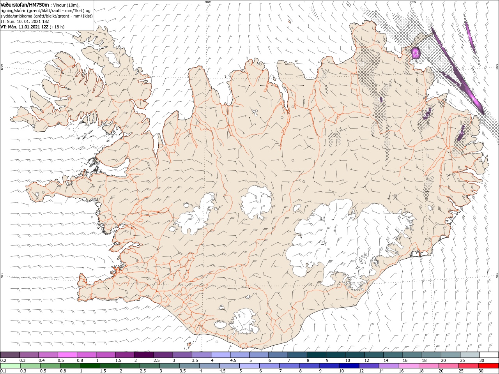Screen dimensions: 499x374
Task: Pick the dark mauve swatch above 0.2
Action: point(10,355)
